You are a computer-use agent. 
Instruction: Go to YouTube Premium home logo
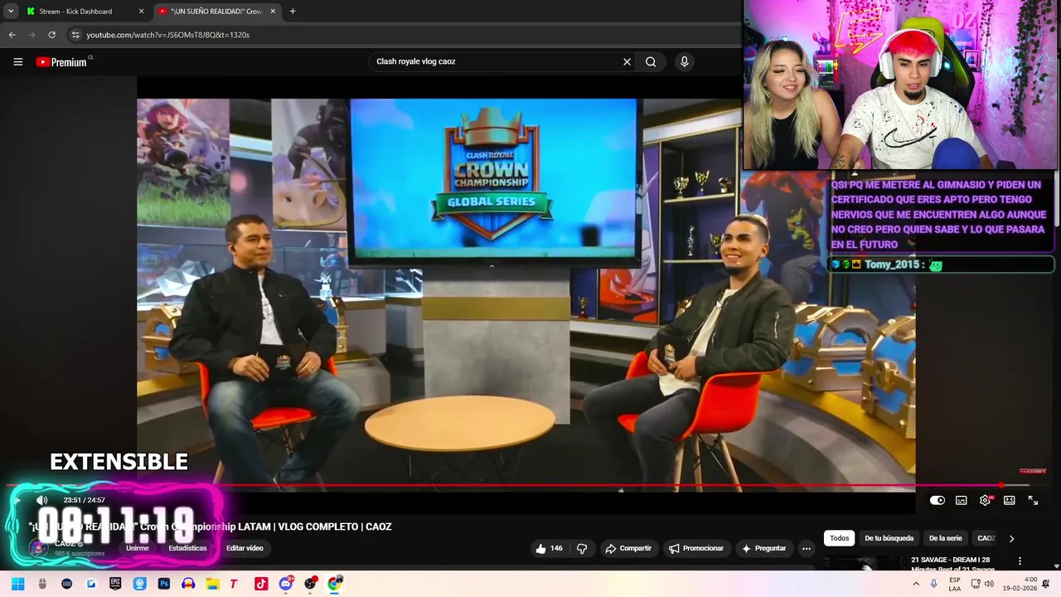coord(62,61)
